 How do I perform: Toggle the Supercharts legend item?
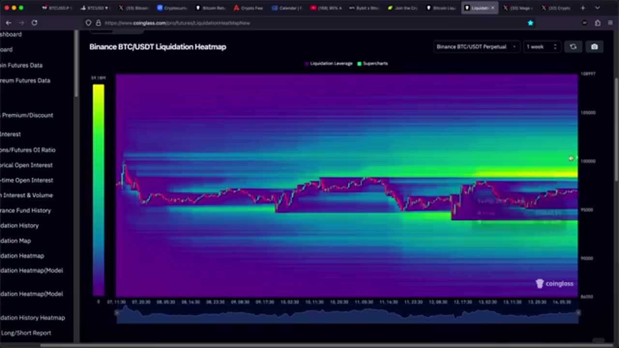coord(372,63)
